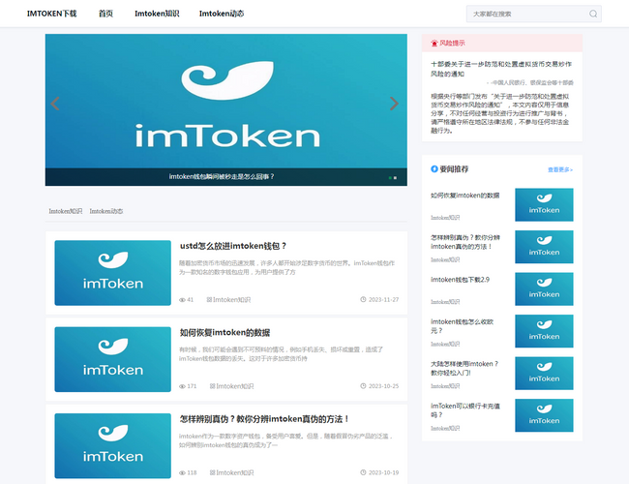Click the 要闻推荐 section heading
This screenshot has height=484, width=629.
454,169
